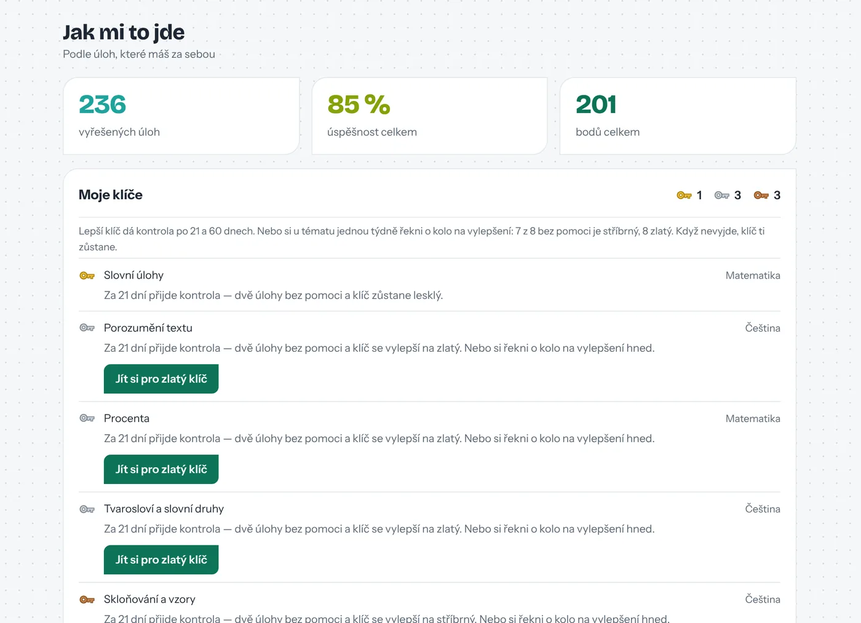Click the Porozumění textu topic name
The width and height of the screenshot is (861, 623).
(x=148, y=328)
